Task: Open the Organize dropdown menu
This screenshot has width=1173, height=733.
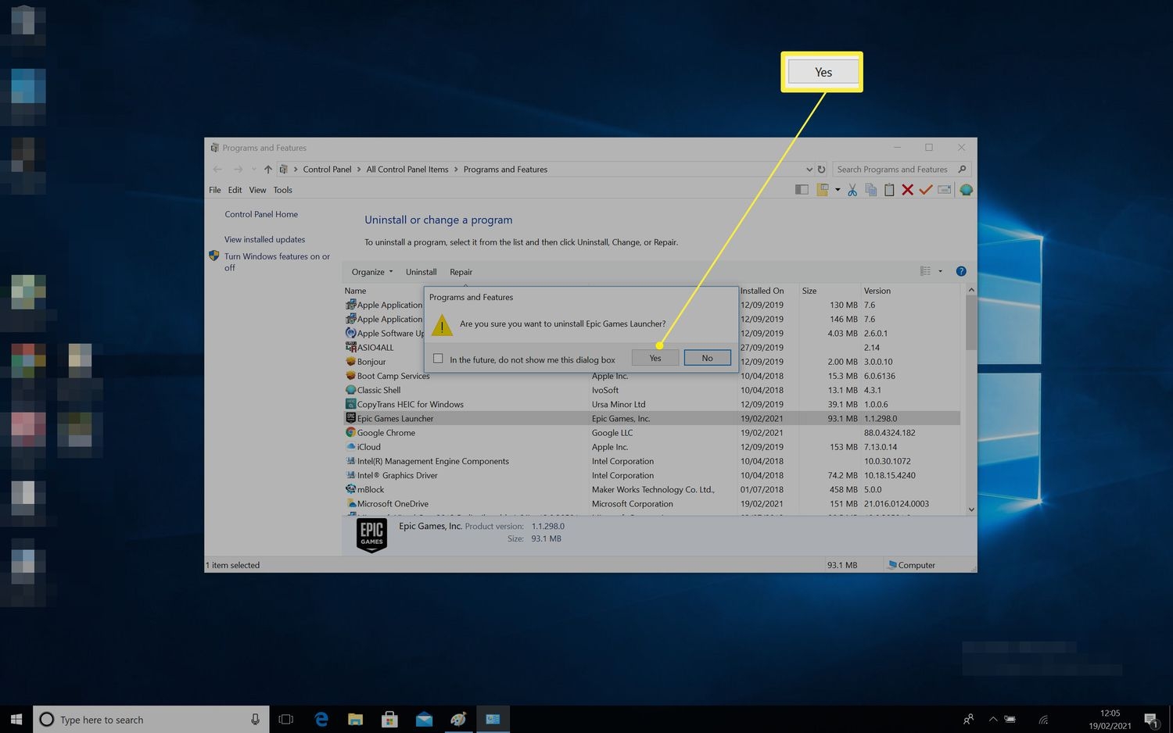Action: (372, 272)
